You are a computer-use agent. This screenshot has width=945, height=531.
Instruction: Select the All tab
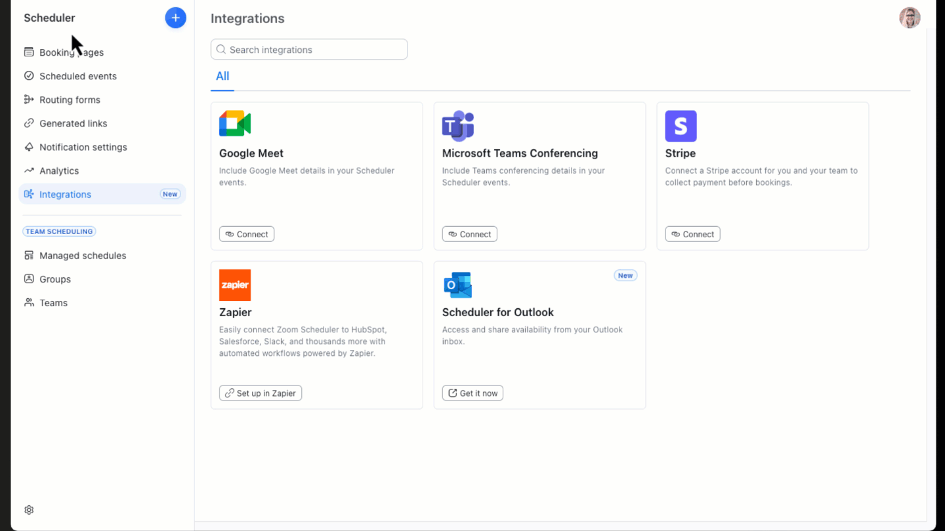222,76
